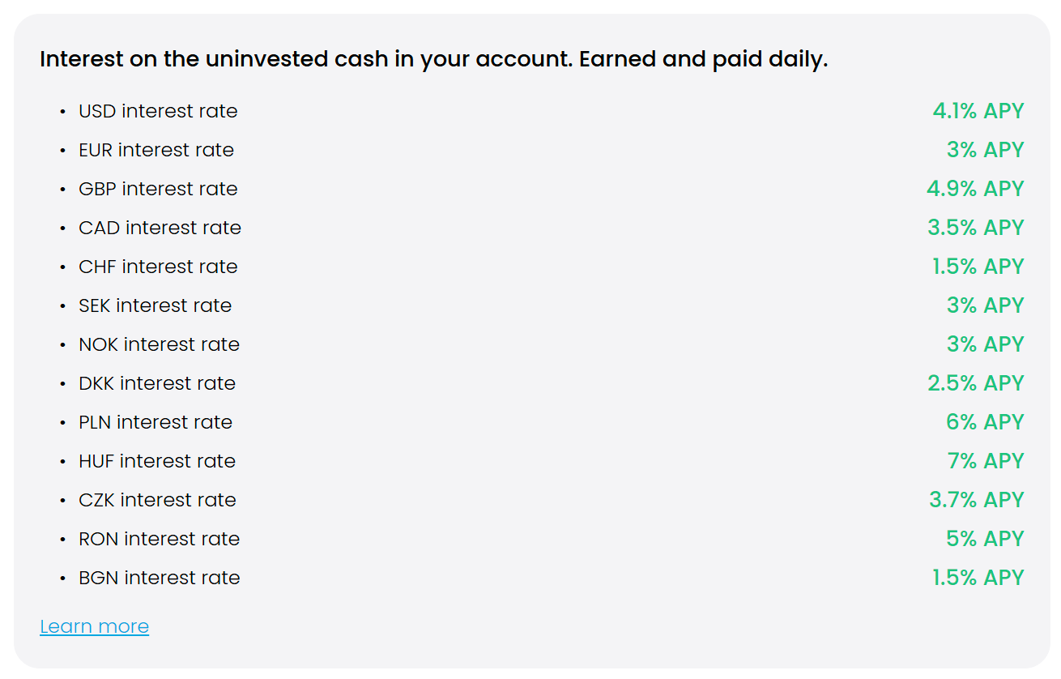Image resolution: width=1061 pixels, height=679 pixels.
Task: Select the NOK interest rate label
Action: click(x=159, y=344)
